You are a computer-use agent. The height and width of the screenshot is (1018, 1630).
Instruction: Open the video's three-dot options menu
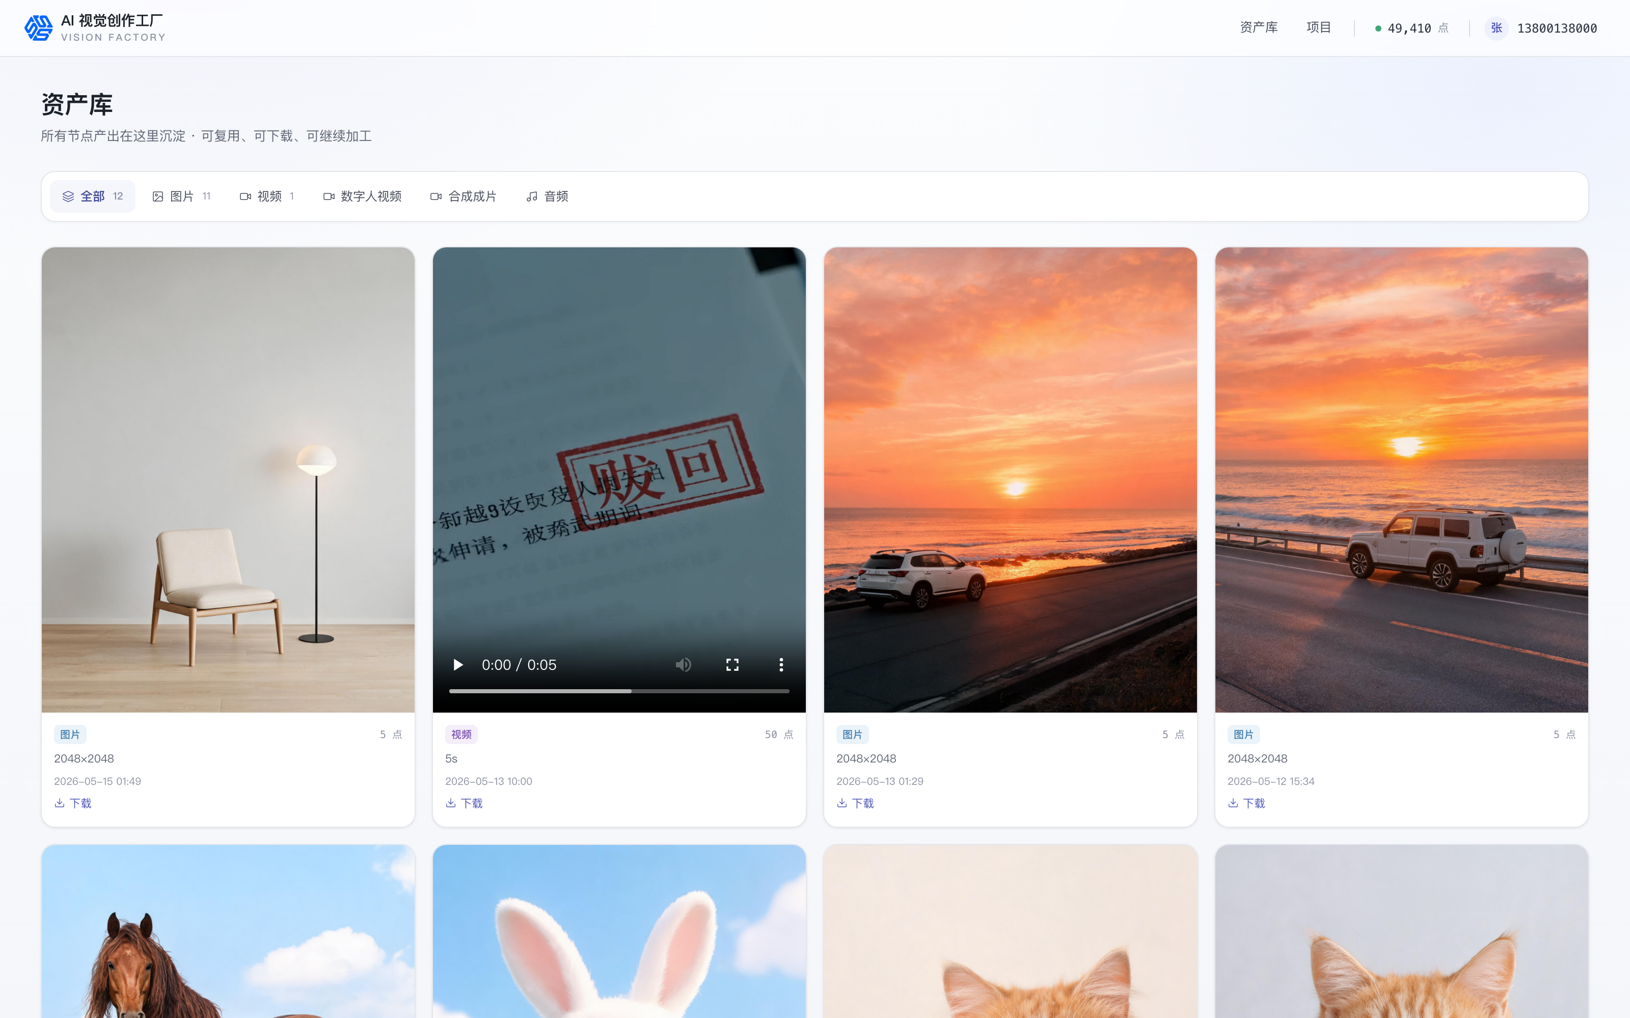pos(781,665)
